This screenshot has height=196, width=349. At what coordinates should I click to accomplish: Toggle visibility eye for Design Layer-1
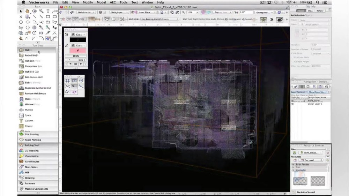tap(293, 104)
